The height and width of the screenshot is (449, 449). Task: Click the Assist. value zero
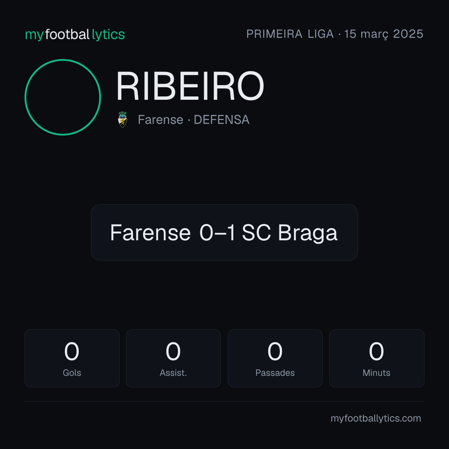(x=173, y=351)
